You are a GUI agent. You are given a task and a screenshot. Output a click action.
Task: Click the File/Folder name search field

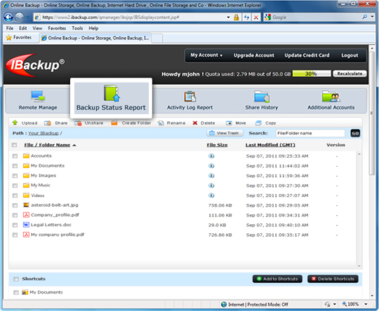tap(310, 133)
